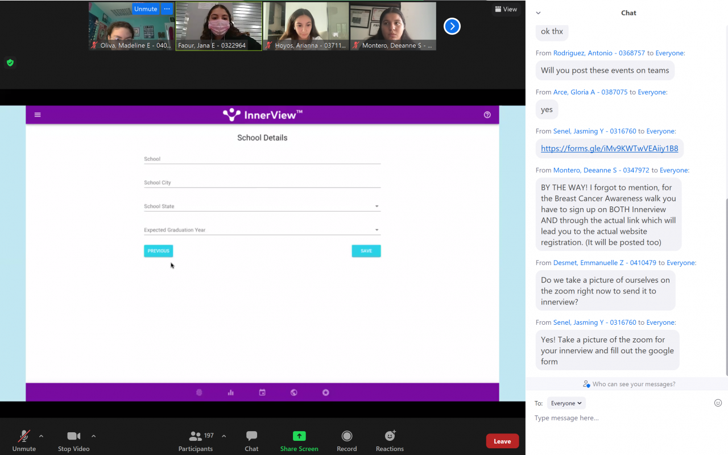The height and width of the screenshot is (455, 728).
Task: Open the globe tab in InnerView's bottom bar
Action: pyautogui.click(x=294, y=392)
